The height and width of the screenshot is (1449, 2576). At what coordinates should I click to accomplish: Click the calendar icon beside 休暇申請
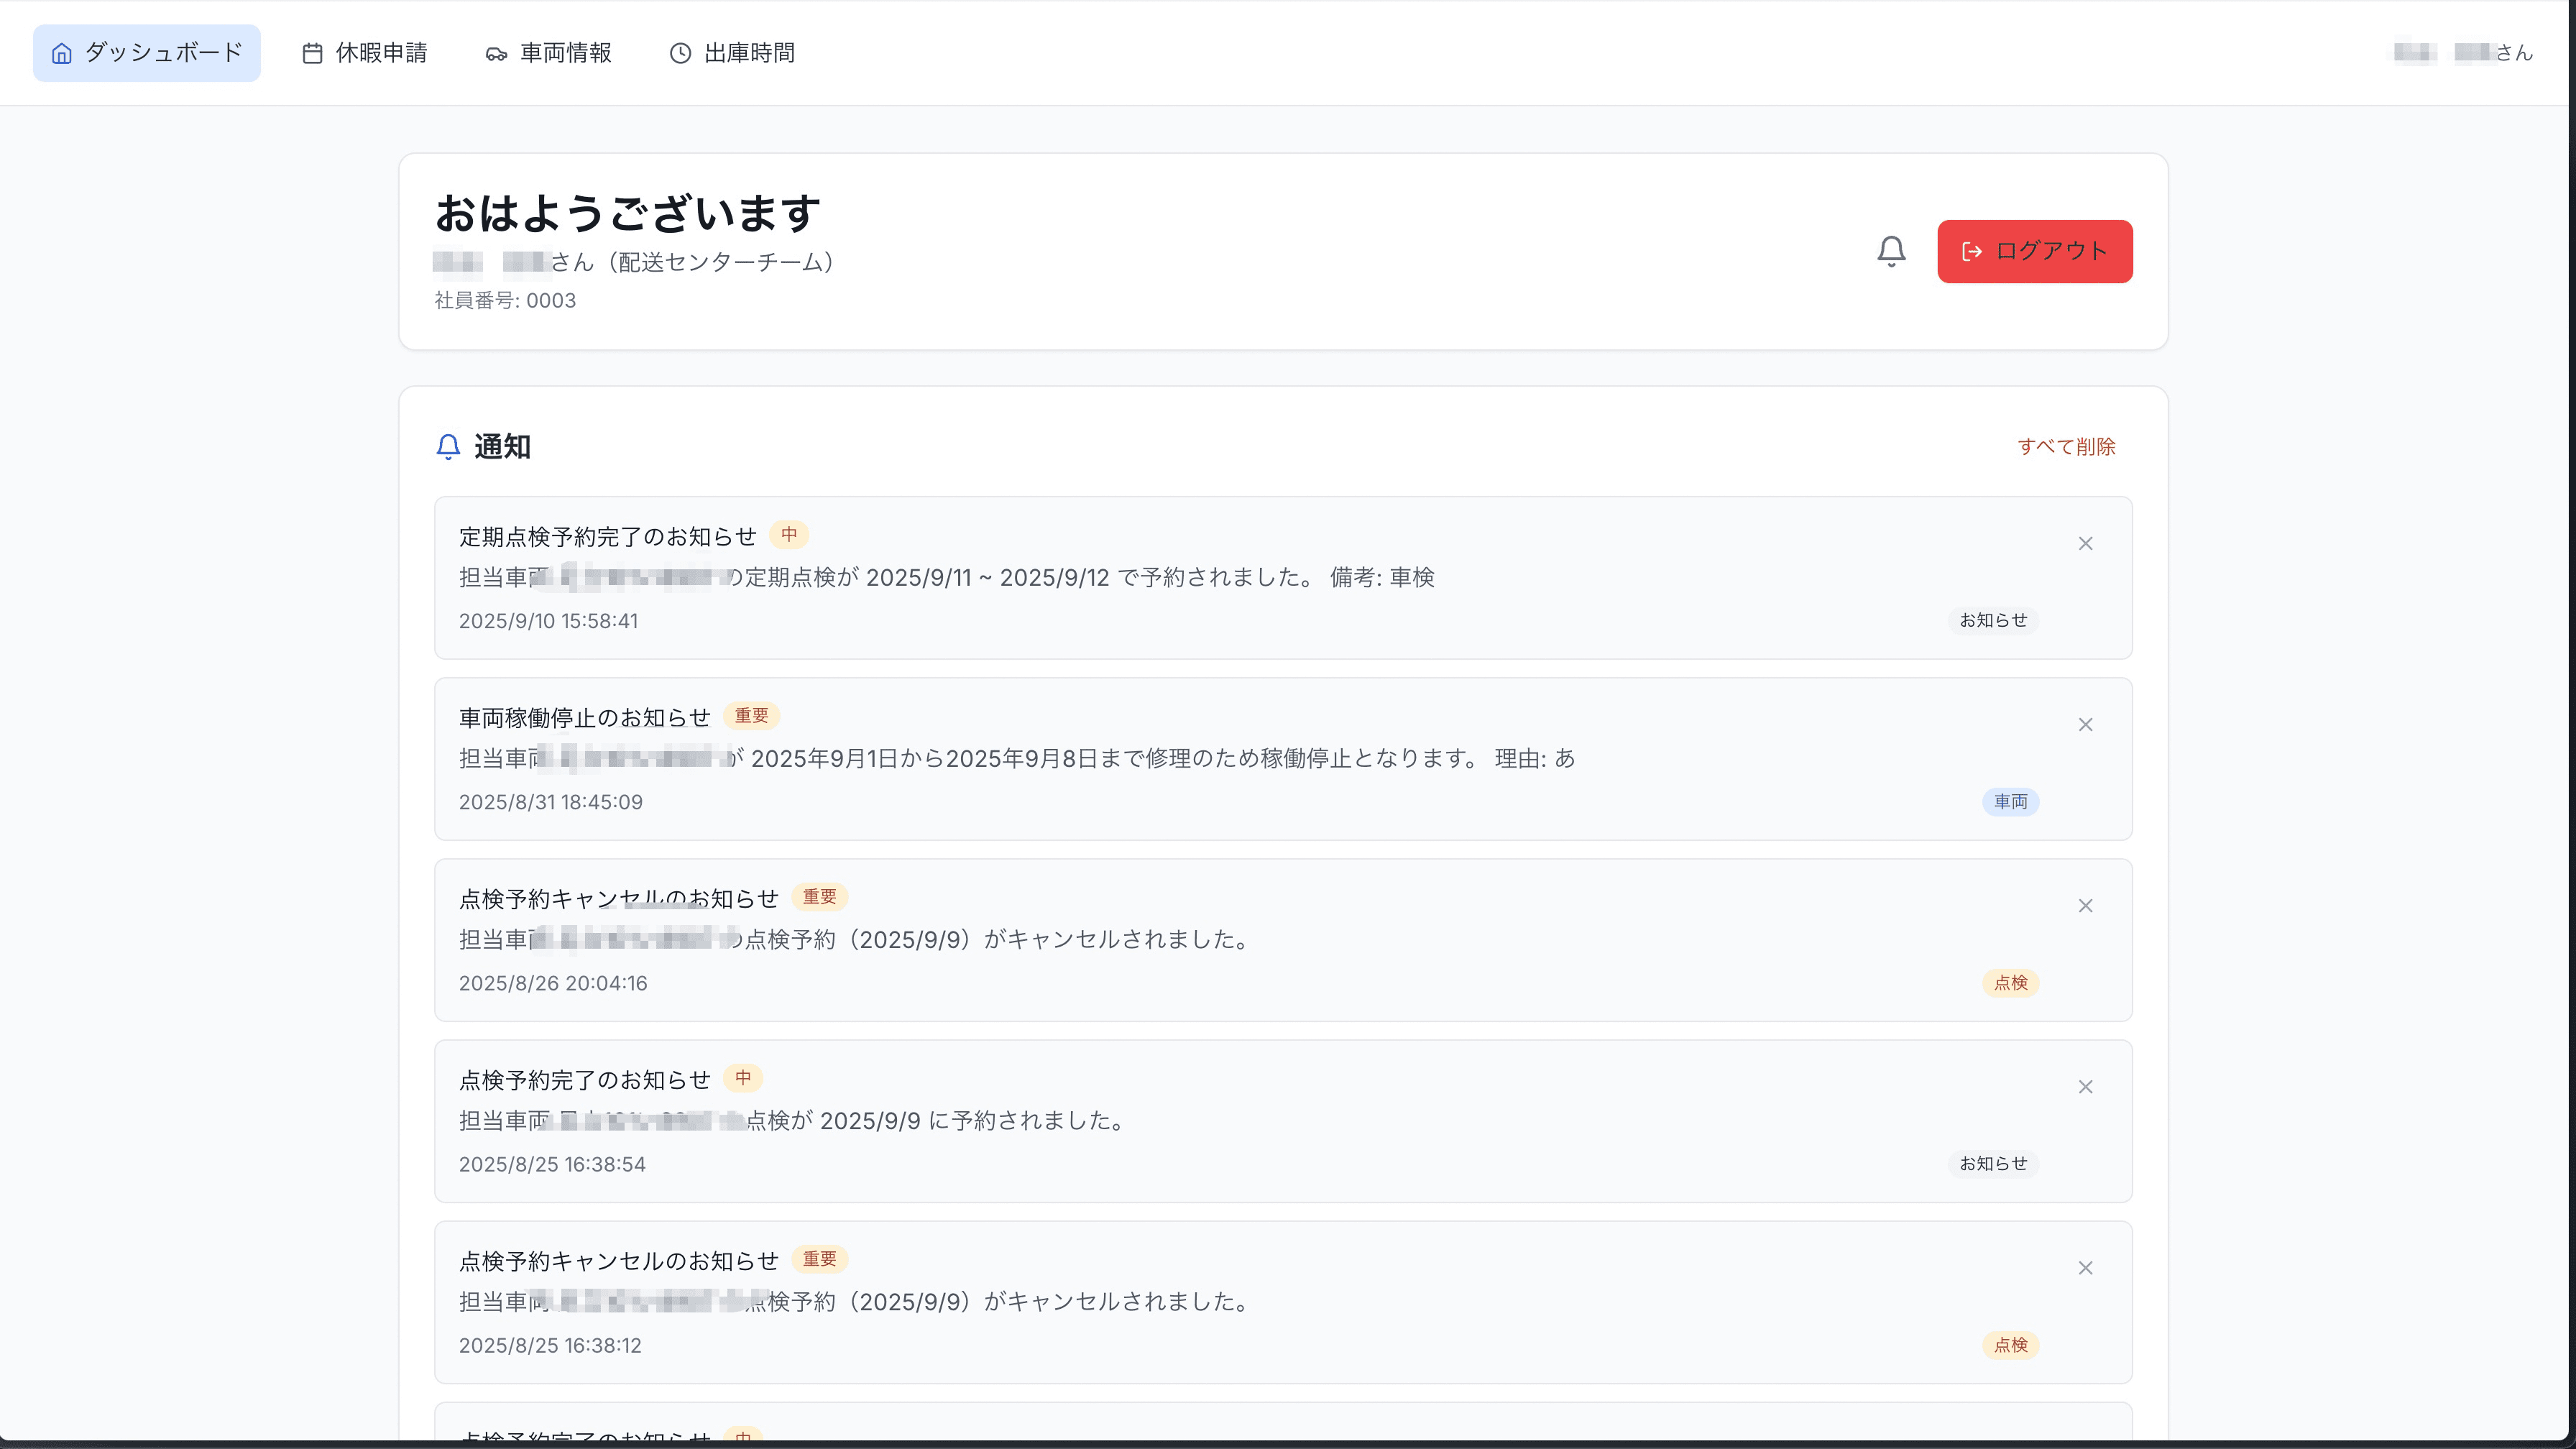pos(313,53)
